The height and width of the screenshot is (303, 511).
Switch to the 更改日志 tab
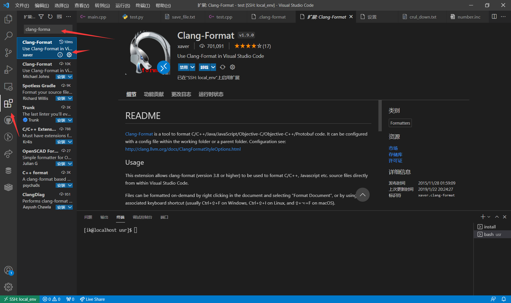181,94
